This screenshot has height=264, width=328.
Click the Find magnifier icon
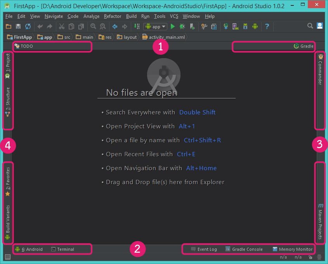(93, 26)
